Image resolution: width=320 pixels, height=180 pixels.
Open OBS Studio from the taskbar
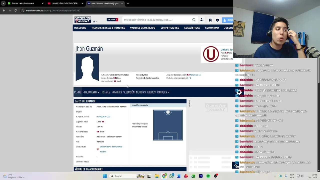(x=215, y=176)
